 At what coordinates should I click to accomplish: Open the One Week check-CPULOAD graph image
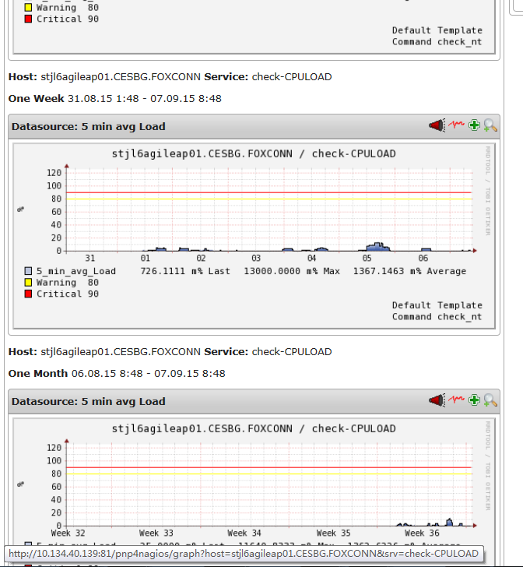click(x=254, y=234)
